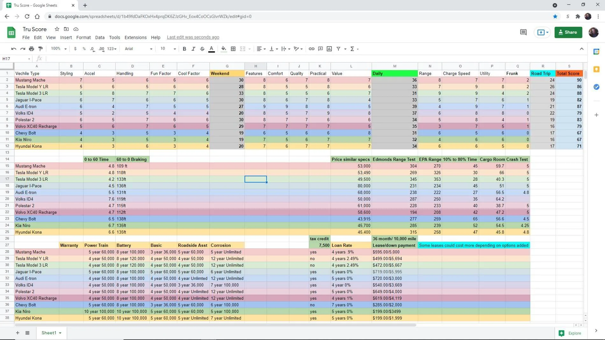
Task: Toggle bold formatting
Action: coord(184,49)
